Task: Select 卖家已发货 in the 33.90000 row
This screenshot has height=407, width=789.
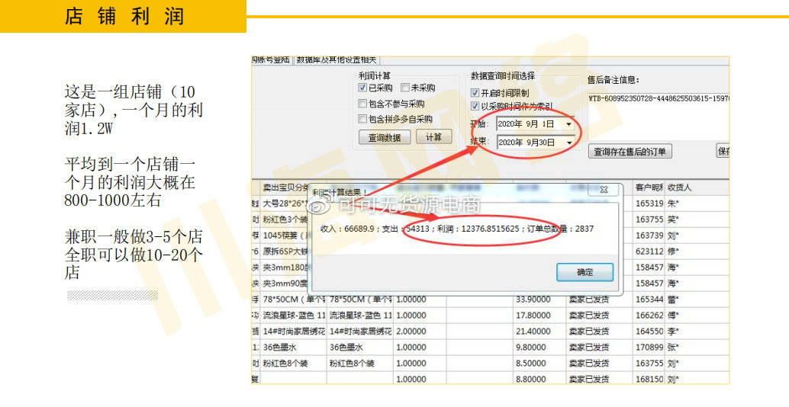Action: 599,300
